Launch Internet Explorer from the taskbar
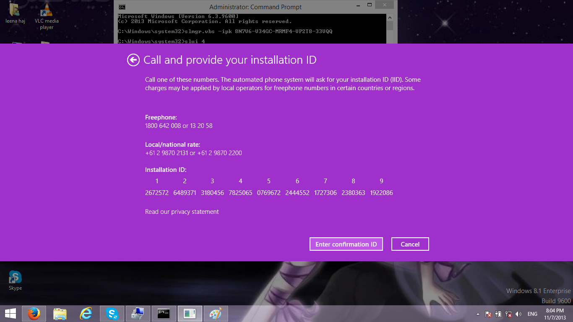Viewport: 573px width, 322px height. coord(86,313)
